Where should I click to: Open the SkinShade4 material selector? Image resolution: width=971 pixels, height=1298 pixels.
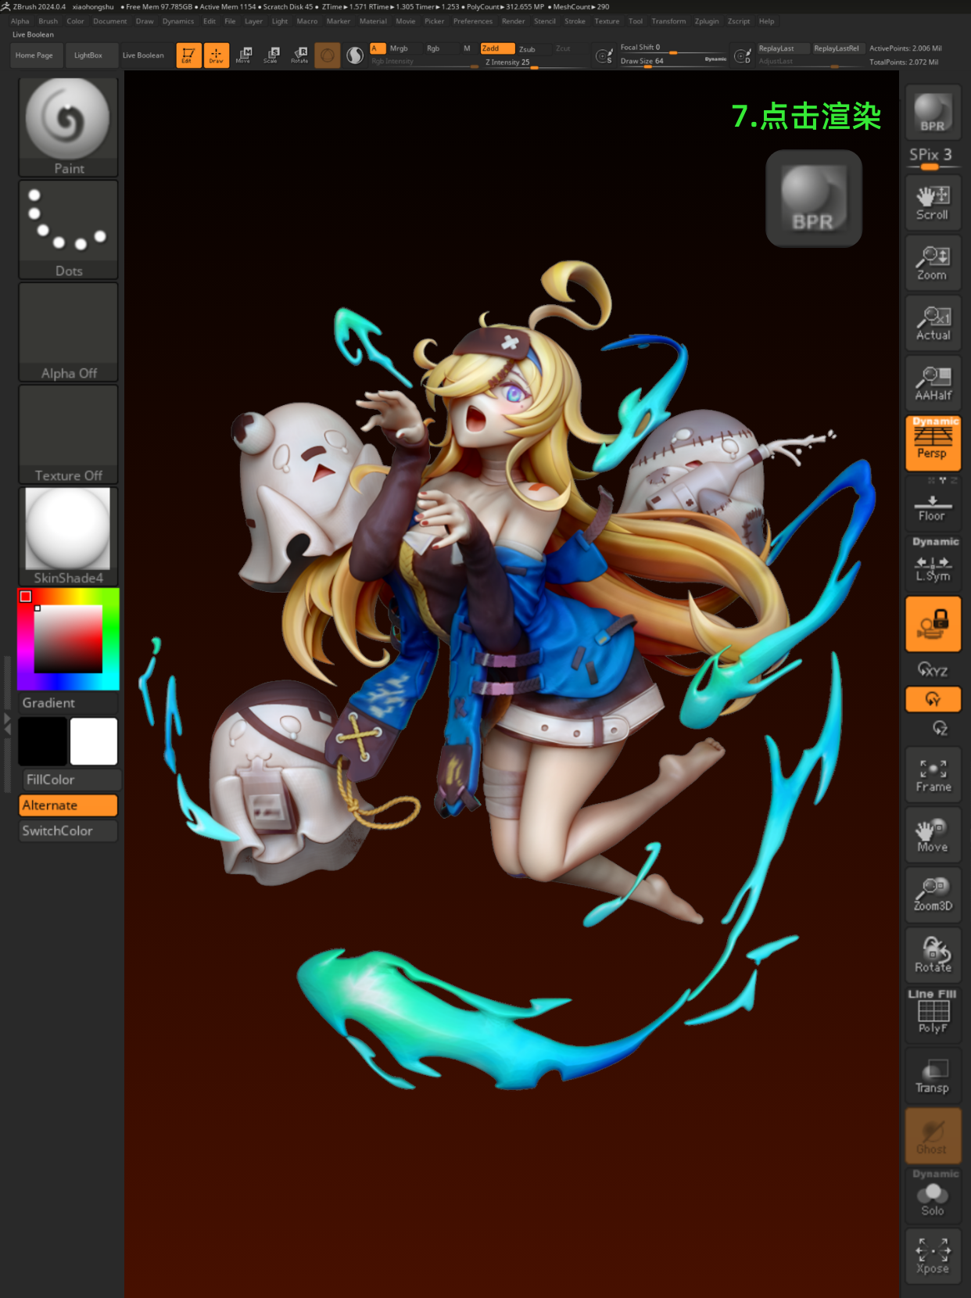tap(68, 536)
